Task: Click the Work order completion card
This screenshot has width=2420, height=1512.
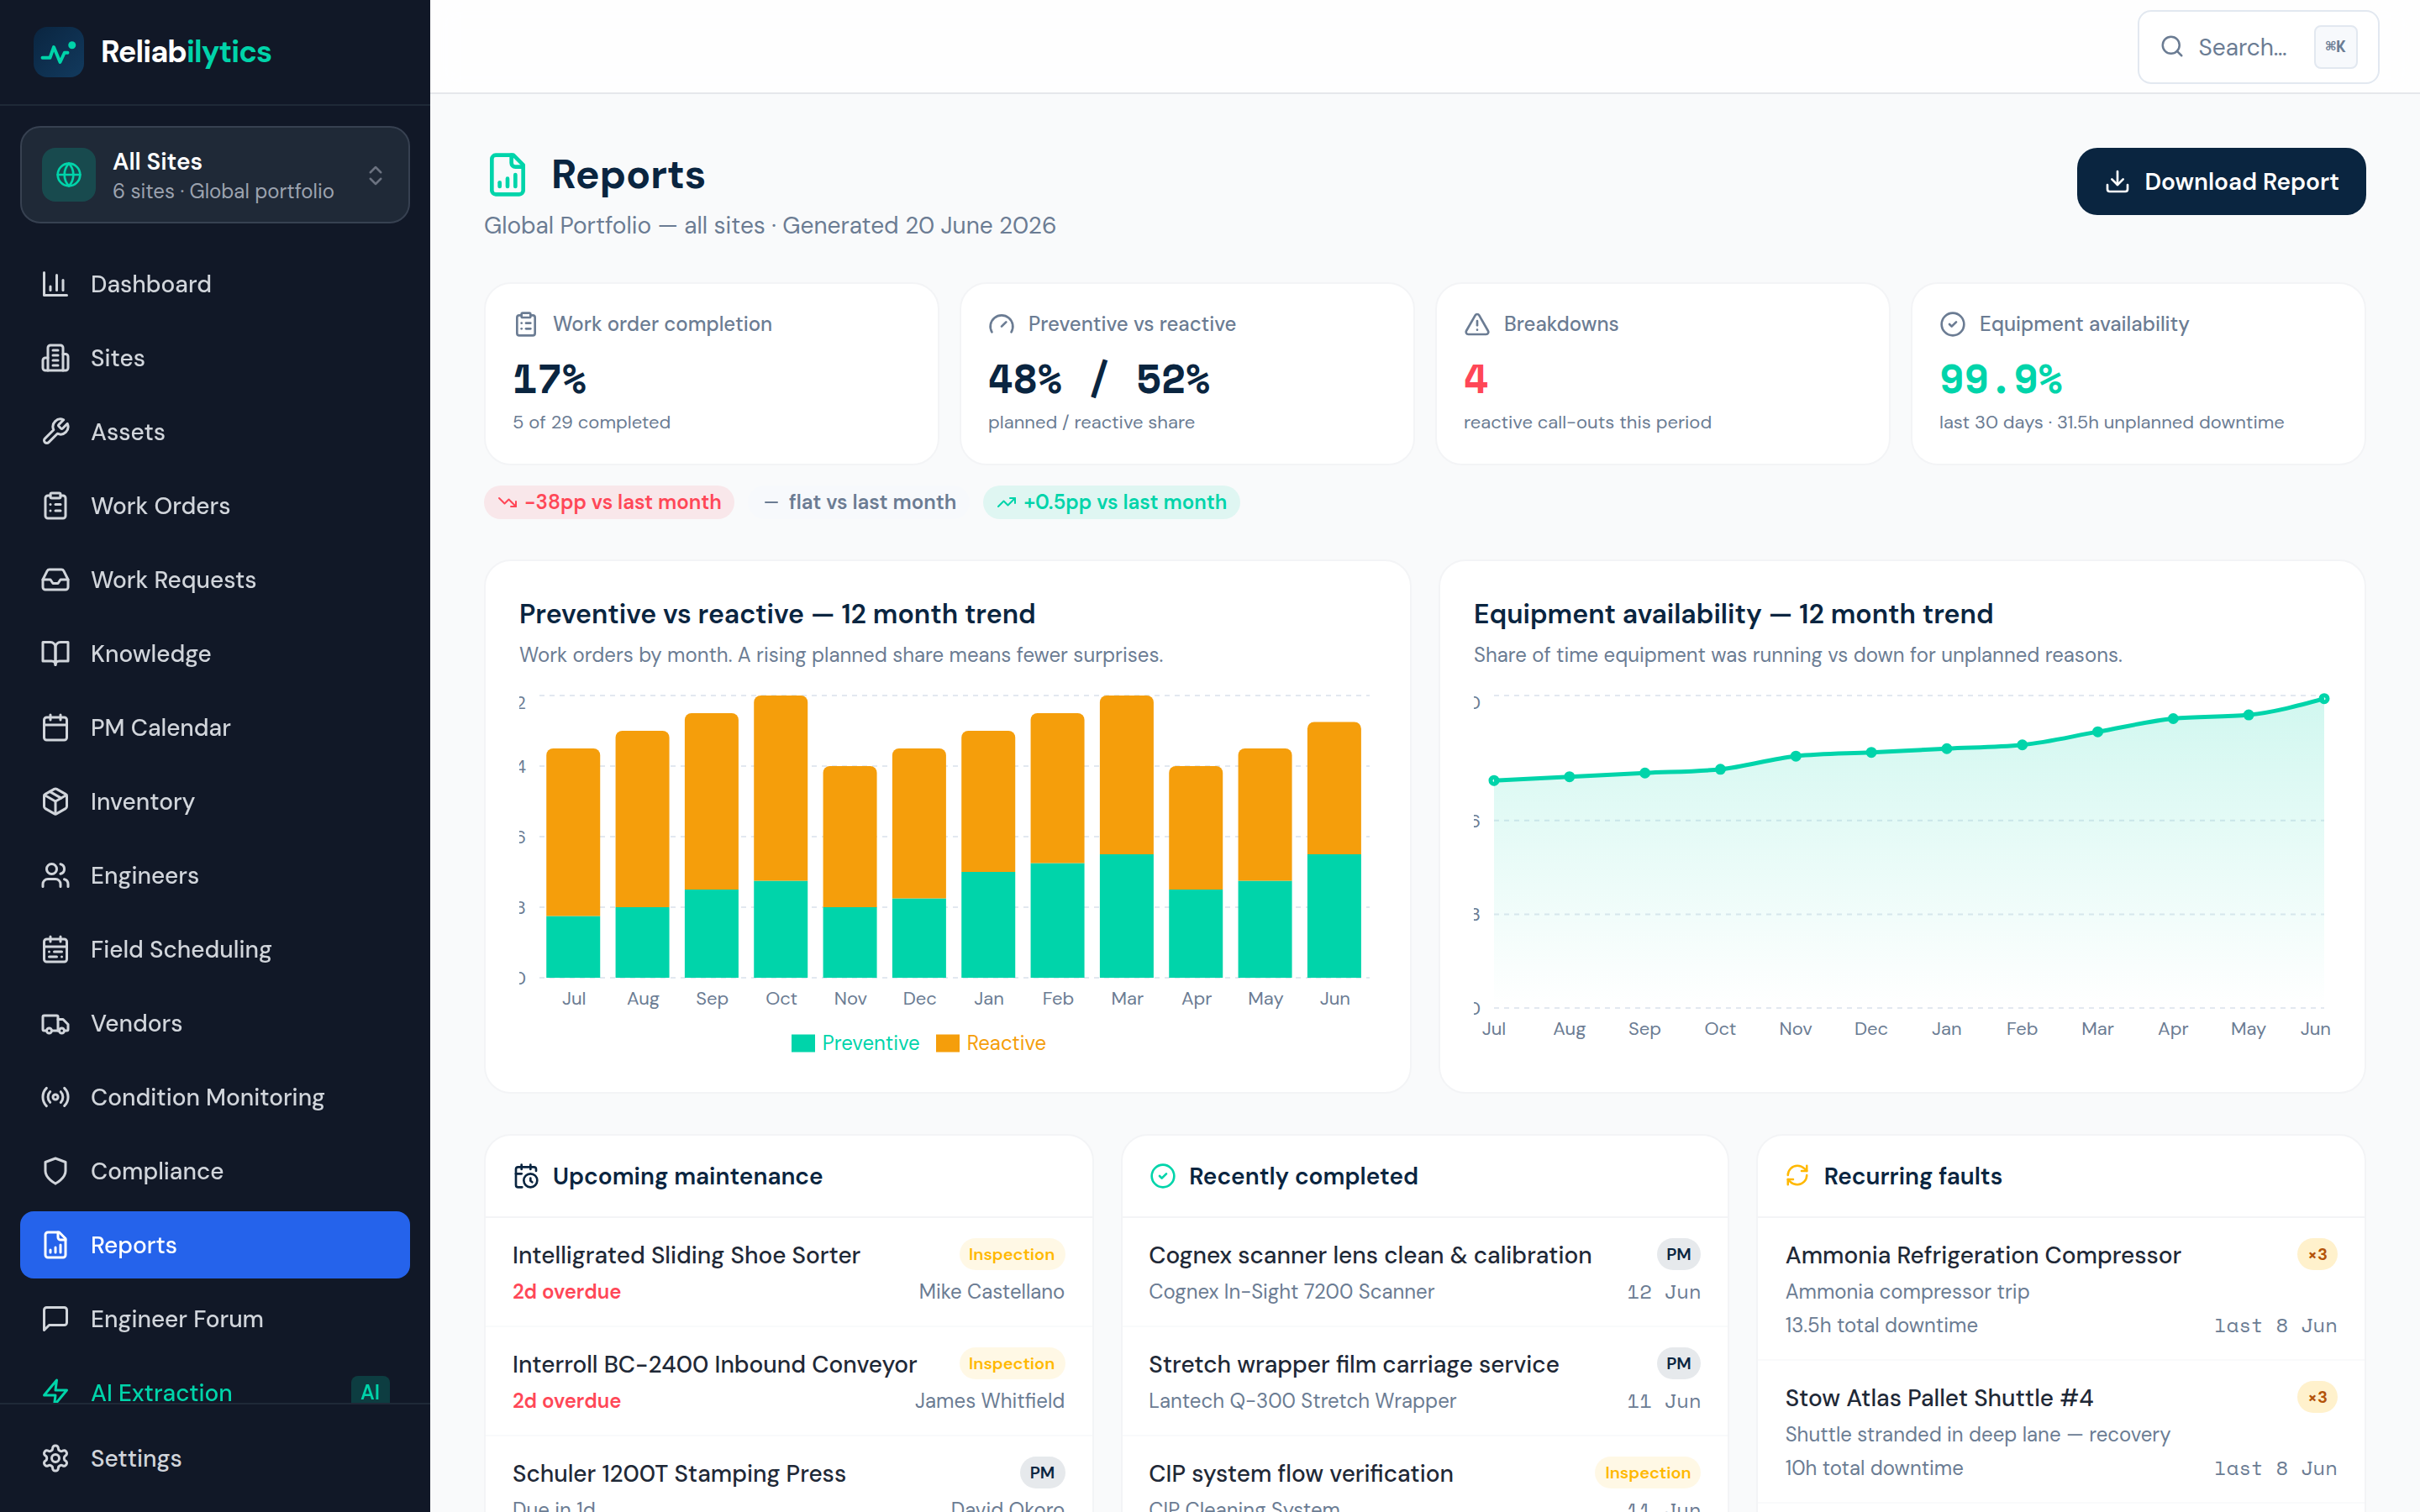Action: pyautogui.click(x=711, y=374)
